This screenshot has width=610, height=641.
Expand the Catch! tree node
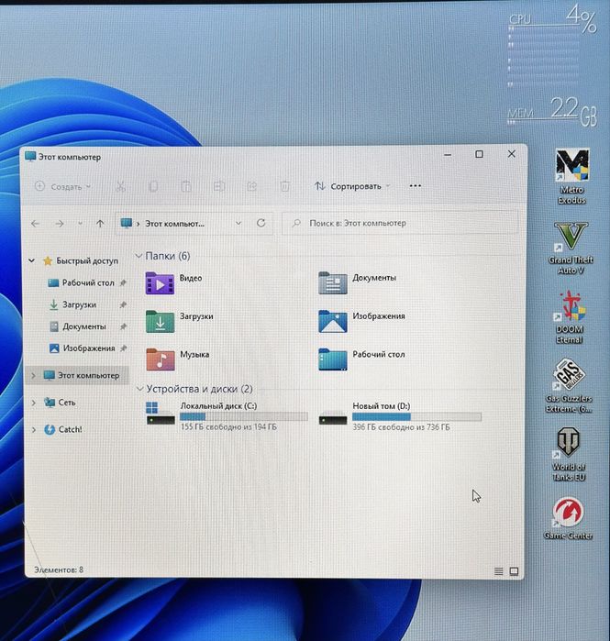pos(34,430)
